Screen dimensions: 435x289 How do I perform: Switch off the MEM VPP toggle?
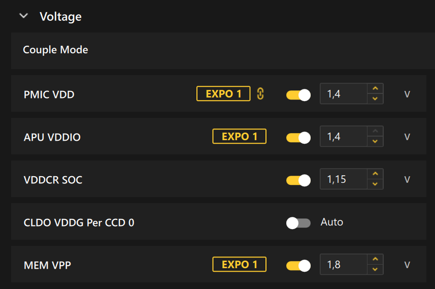pyautogui.click(x=298, y=266)
